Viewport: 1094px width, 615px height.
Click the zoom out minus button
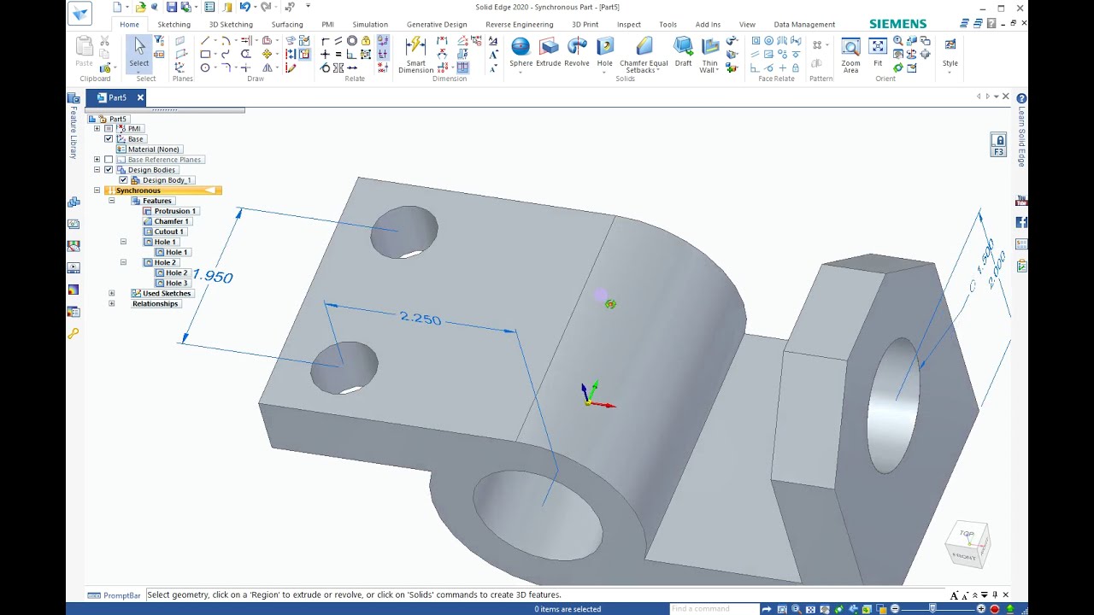click(895, 609)
